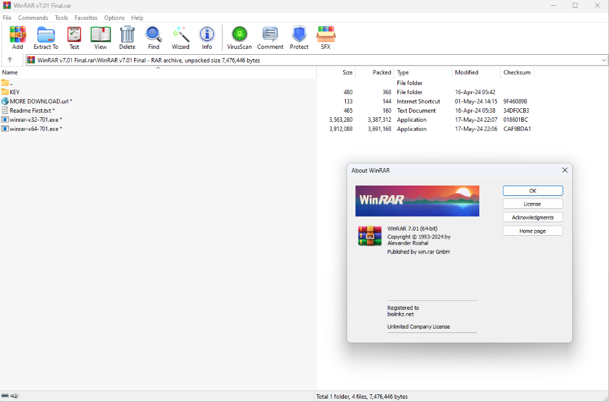Select the KEY folder
The width and height of the screenshot is (609, 402).
click(15, 92)
